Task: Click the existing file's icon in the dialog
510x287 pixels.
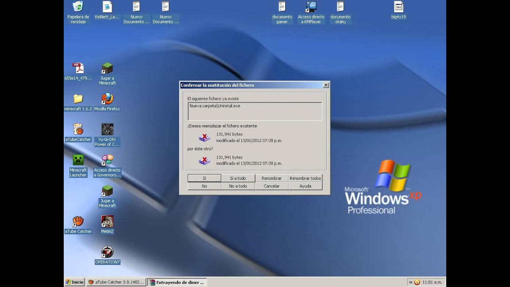Action: point(204,138)
